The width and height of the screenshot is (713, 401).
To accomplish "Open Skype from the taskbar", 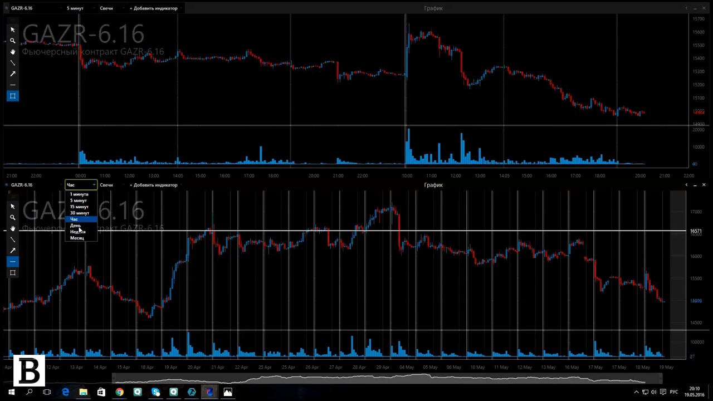I will 155,392.
